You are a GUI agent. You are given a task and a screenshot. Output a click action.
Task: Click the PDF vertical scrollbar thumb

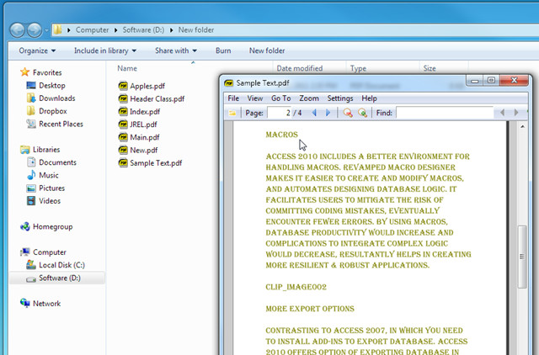click(x=522, y=257)
